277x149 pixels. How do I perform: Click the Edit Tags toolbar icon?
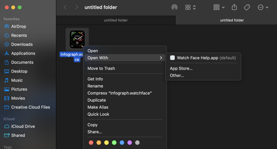tap(247, 7)
